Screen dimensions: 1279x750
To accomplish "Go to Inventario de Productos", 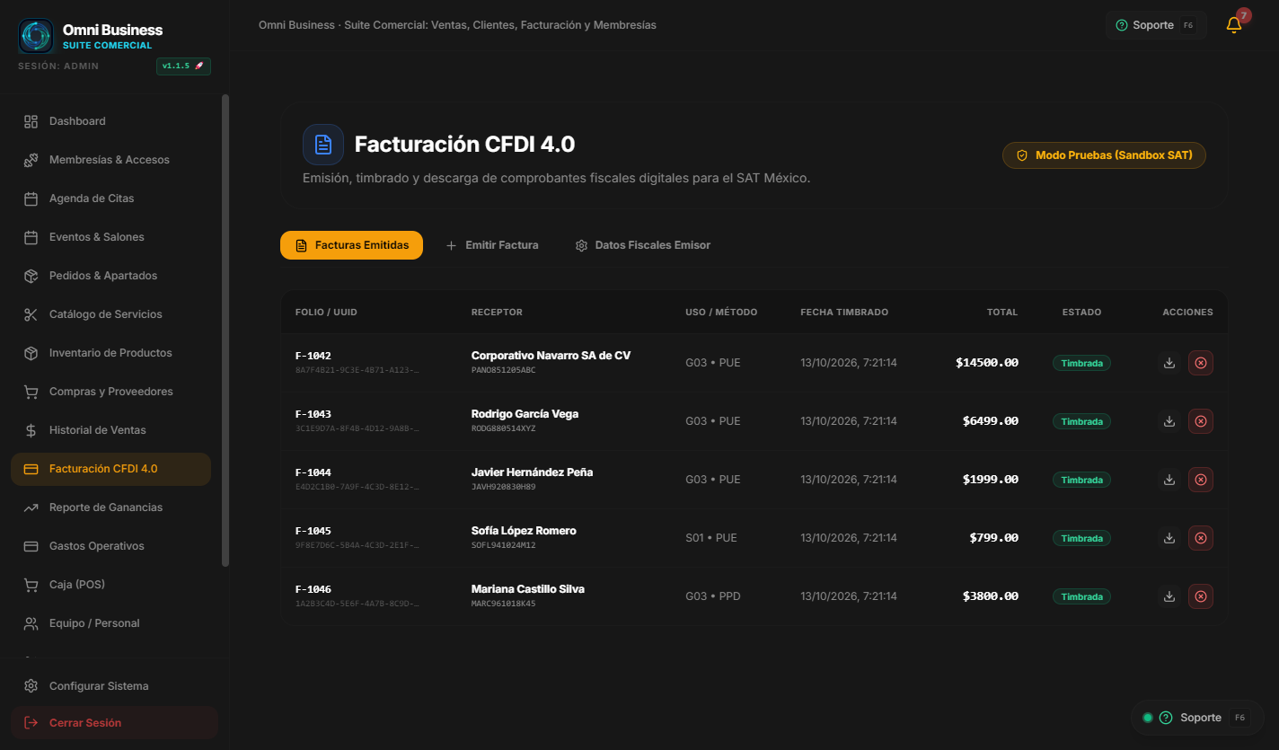I will 110,353.
